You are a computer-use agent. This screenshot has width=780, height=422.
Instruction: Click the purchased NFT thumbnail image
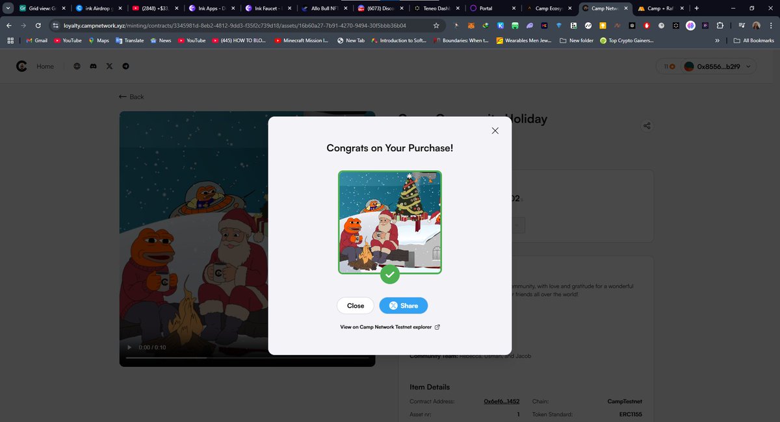[390, 223]
